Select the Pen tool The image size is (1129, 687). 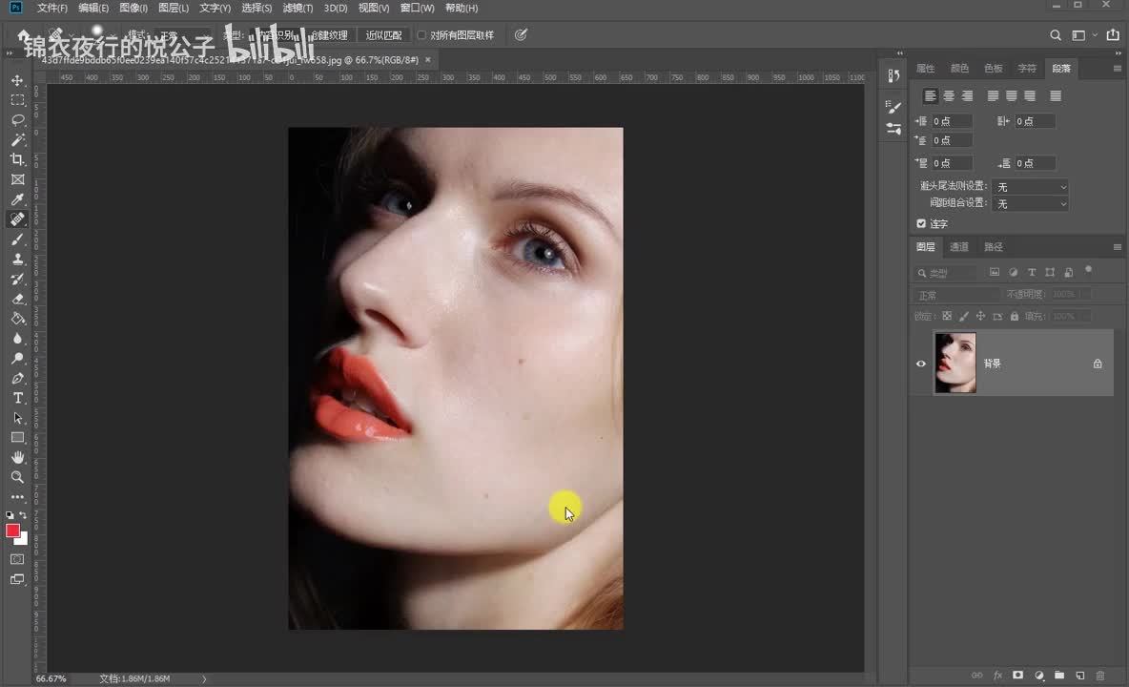click(17, 378)
